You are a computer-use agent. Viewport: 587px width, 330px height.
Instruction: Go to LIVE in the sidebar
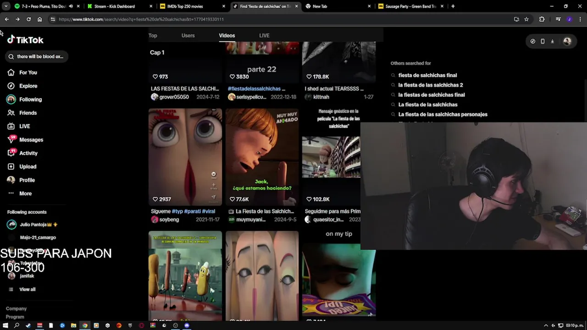(x=24, y=126)
